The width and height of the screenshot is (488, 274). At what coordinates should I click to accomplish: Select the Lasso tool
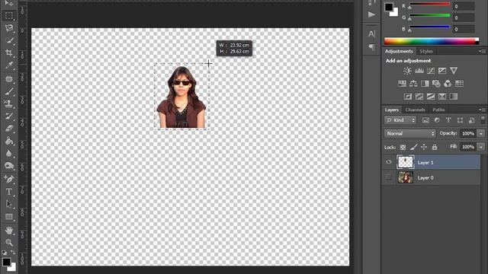[9, 28]
